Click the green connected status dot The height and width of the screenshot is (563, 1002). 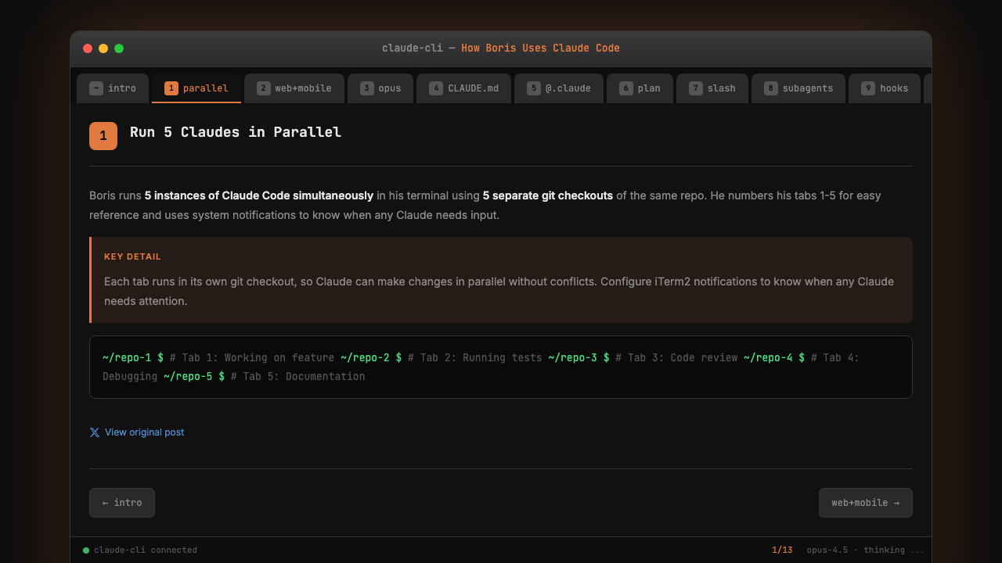point(86,550)
